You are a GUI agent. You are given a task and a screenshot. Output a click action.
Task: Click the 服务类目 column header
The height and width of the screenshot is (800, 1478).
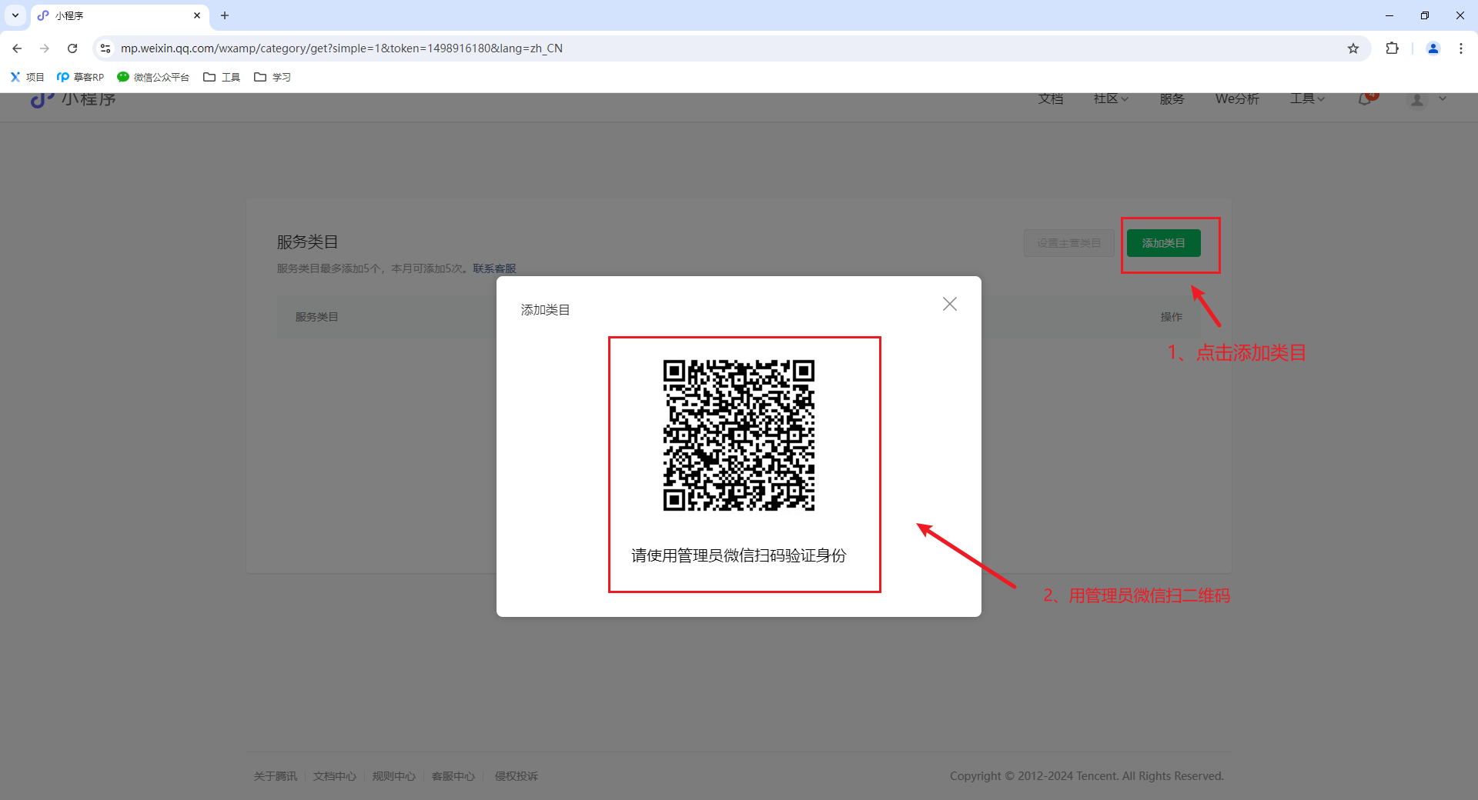(x=317, y=317)
